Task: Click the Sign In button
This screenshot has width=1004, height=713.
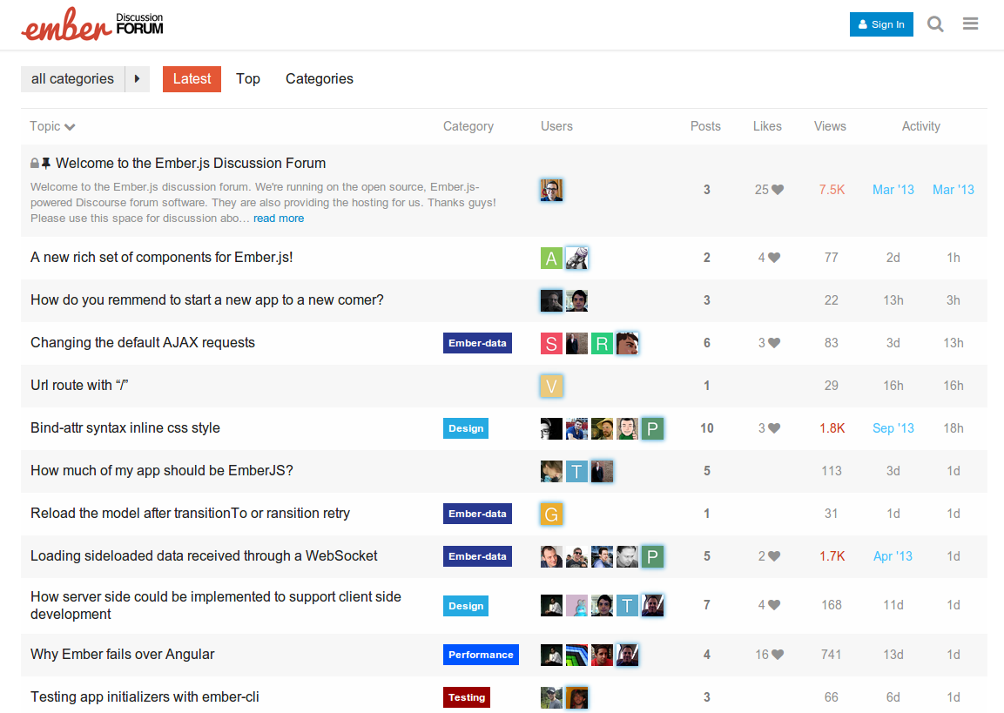Action: [881, 24]
